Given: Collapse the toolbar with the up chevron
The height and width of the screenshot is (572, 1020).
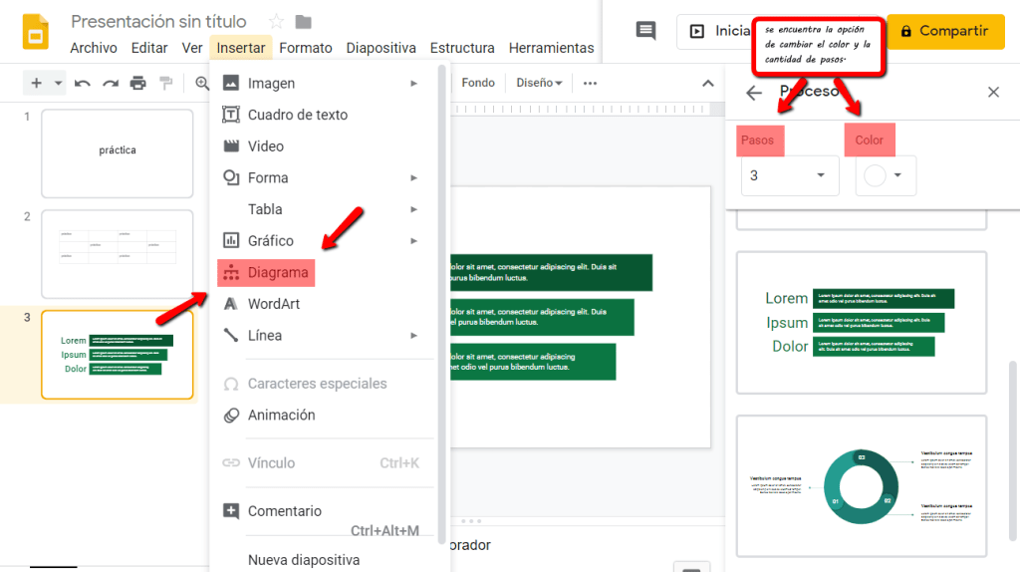Looking at the screenshot, I should click(x=708, y=84).
